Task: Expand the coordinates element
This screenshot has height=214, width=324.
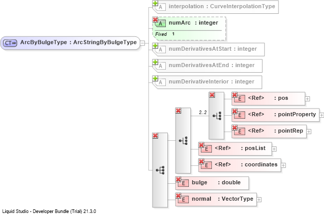Action: click(x=284, y=165)
